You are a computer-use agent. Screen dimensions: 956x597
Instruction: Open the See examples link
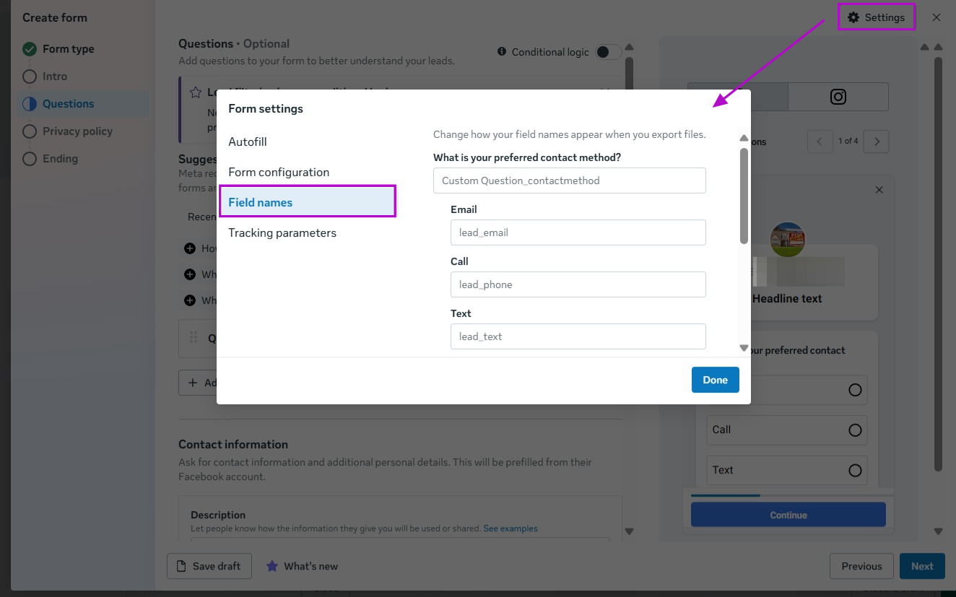click(510, 528)
